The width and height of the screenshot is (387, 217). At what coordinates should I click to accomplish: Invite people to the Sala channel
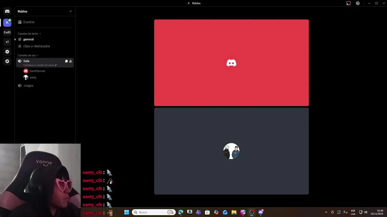click(70, 61)
